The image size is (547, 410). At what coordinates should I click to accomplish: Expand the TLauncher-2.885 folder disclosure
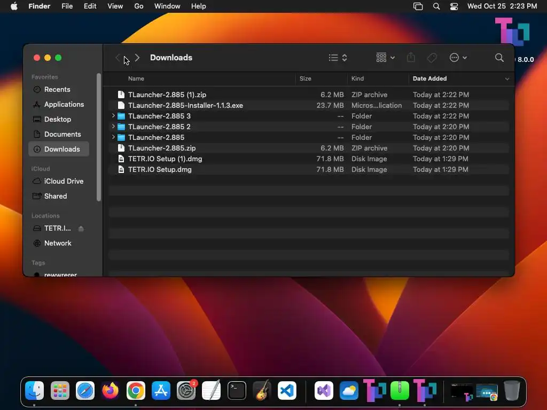[x=113, y=137]
